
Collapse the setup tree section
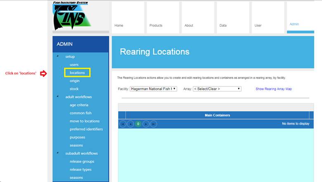click(58, 56)
